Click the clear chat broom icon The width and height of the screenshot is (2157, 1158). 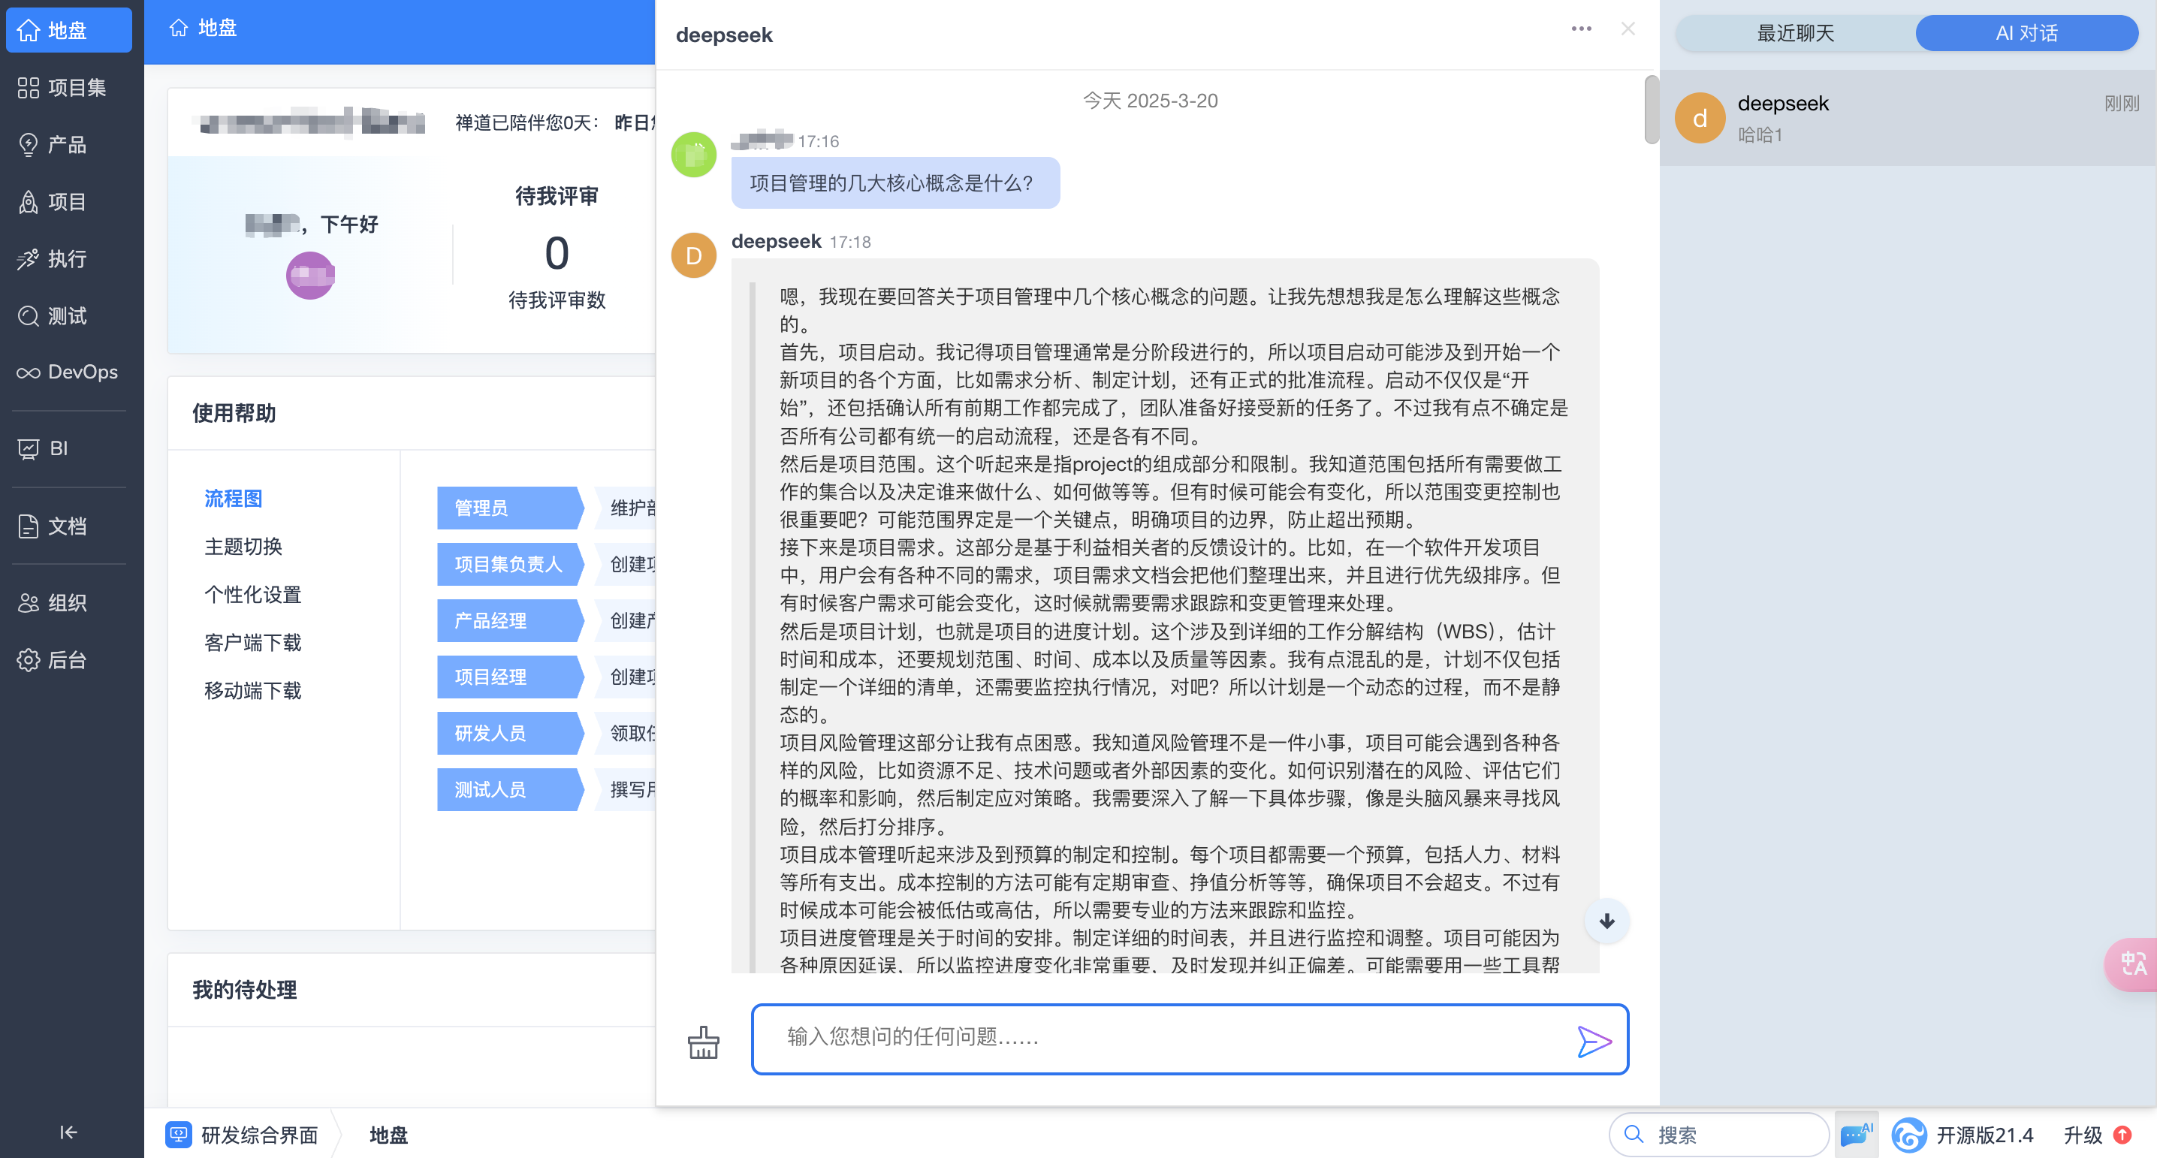702,1042
